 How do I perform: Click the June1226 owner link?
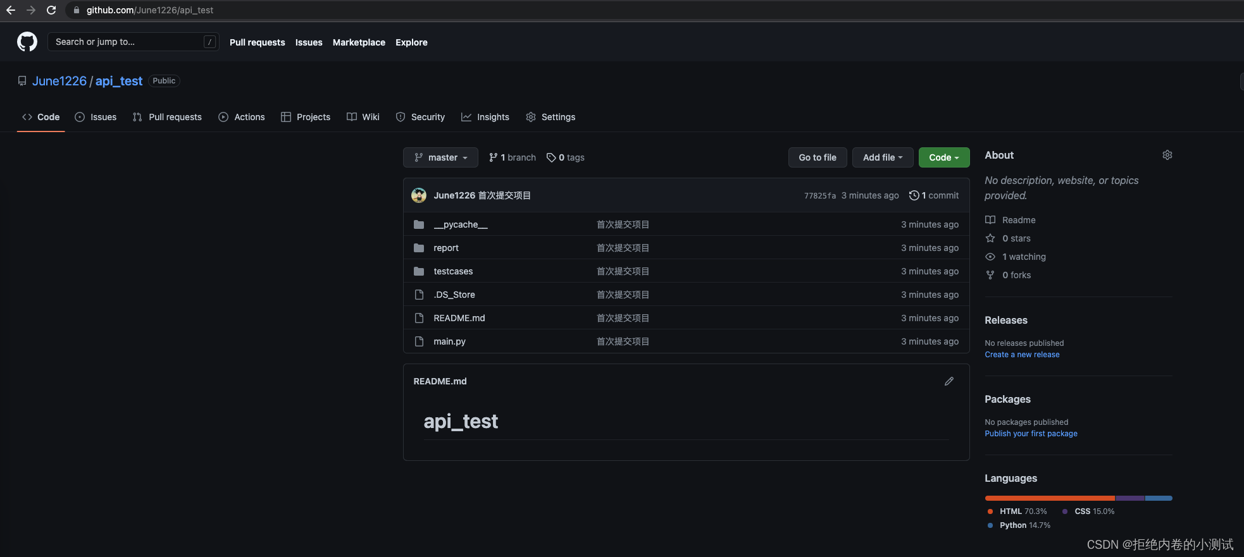(x=59, y=81)
